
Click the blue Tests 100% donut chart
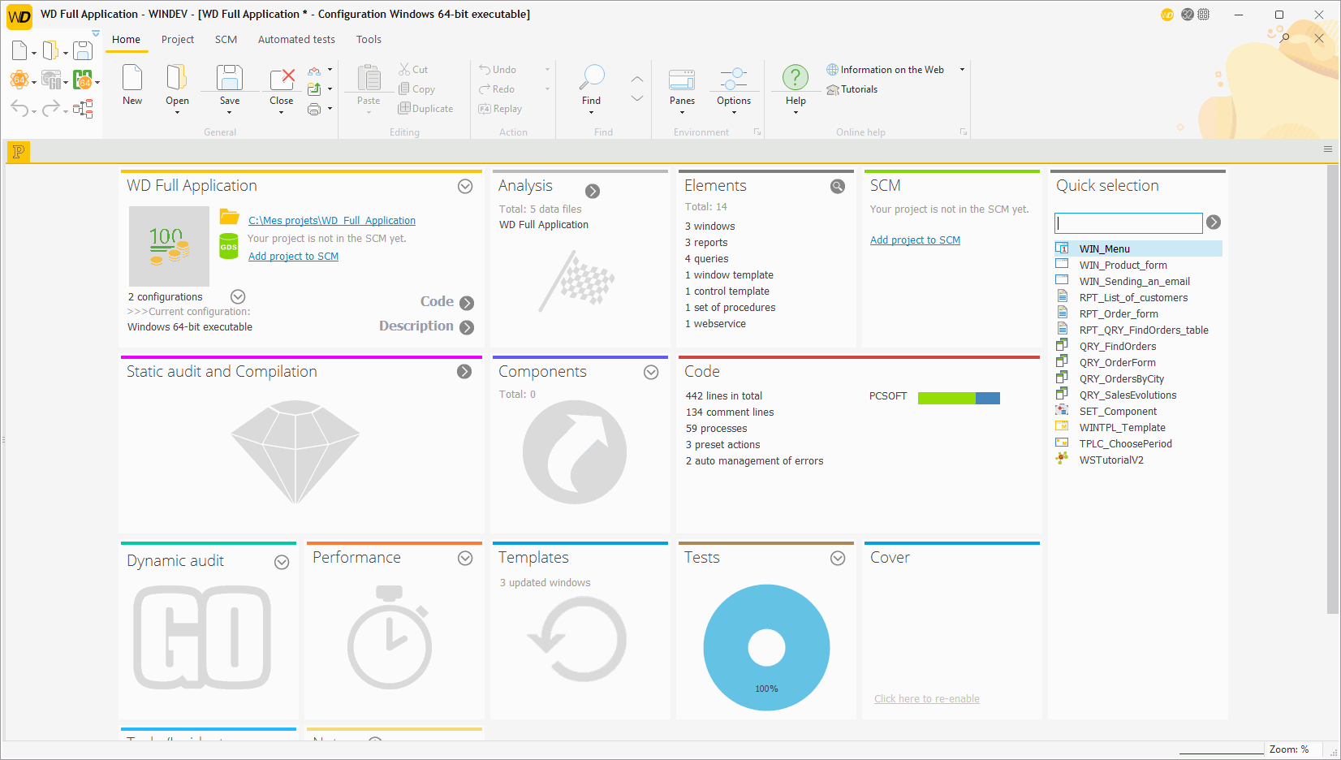click(x=766, y=648)
